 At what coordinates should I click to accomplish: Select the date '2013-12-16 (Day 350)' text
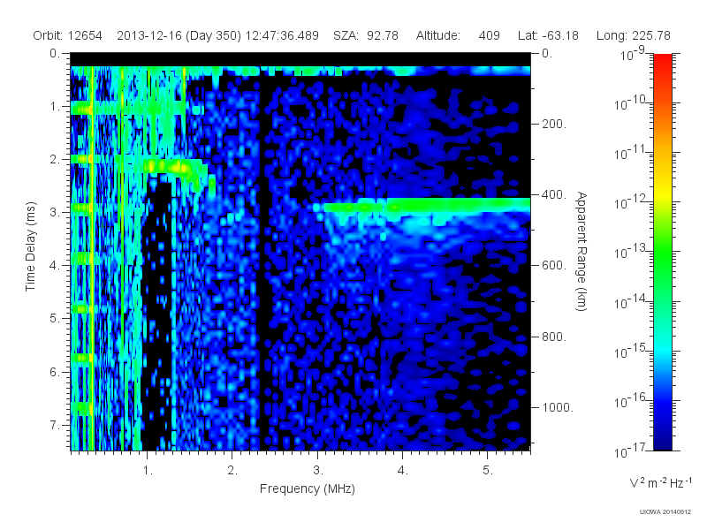pos(179,35)
